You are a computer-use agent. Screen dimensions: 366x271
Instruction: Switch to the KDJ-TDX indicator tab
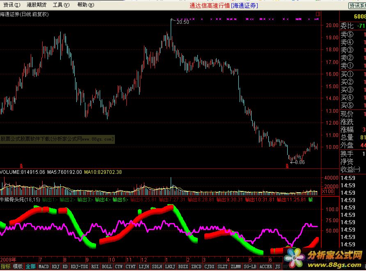79,266
